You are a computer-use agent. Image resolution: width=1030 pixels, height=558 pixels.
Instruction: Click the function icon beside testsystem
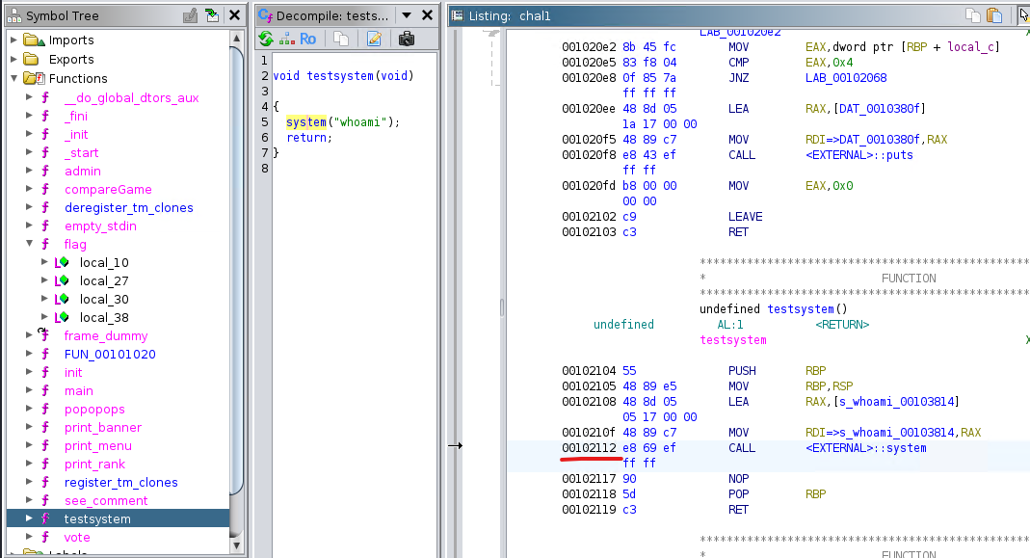pyautogui.click(x=45, y=518)
